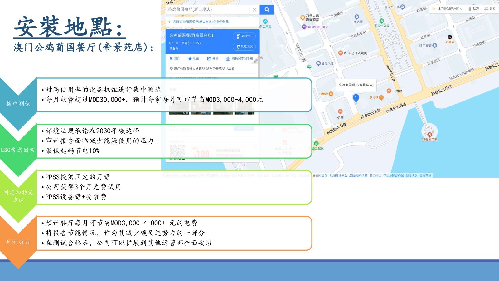Open the 地图开放平台 footer link

coord(338,175)
